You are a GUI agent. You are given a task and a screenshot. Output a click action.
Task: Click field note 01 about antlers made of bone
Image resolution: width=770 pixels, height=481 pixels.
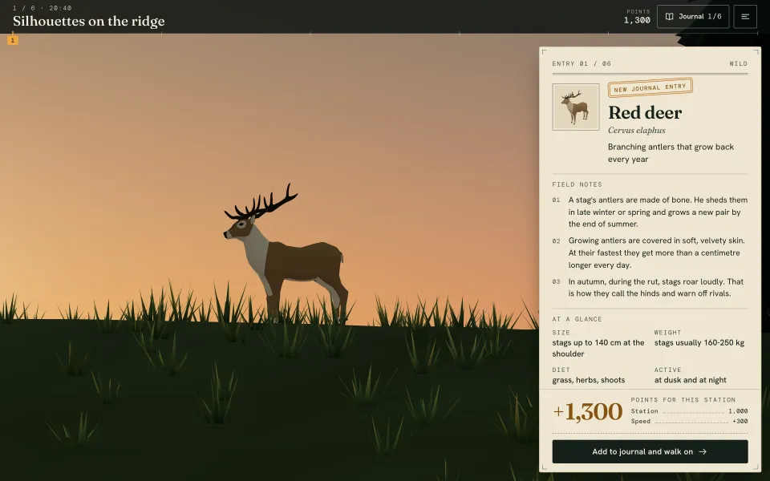650,212
